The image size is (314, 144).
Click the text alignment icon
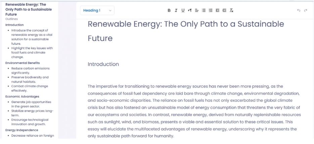[x=197, y=10]
